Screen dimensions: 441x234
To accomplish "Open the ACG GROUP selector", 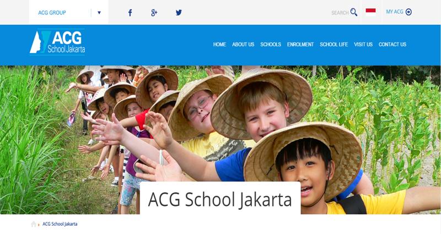I will pos(68,12).
